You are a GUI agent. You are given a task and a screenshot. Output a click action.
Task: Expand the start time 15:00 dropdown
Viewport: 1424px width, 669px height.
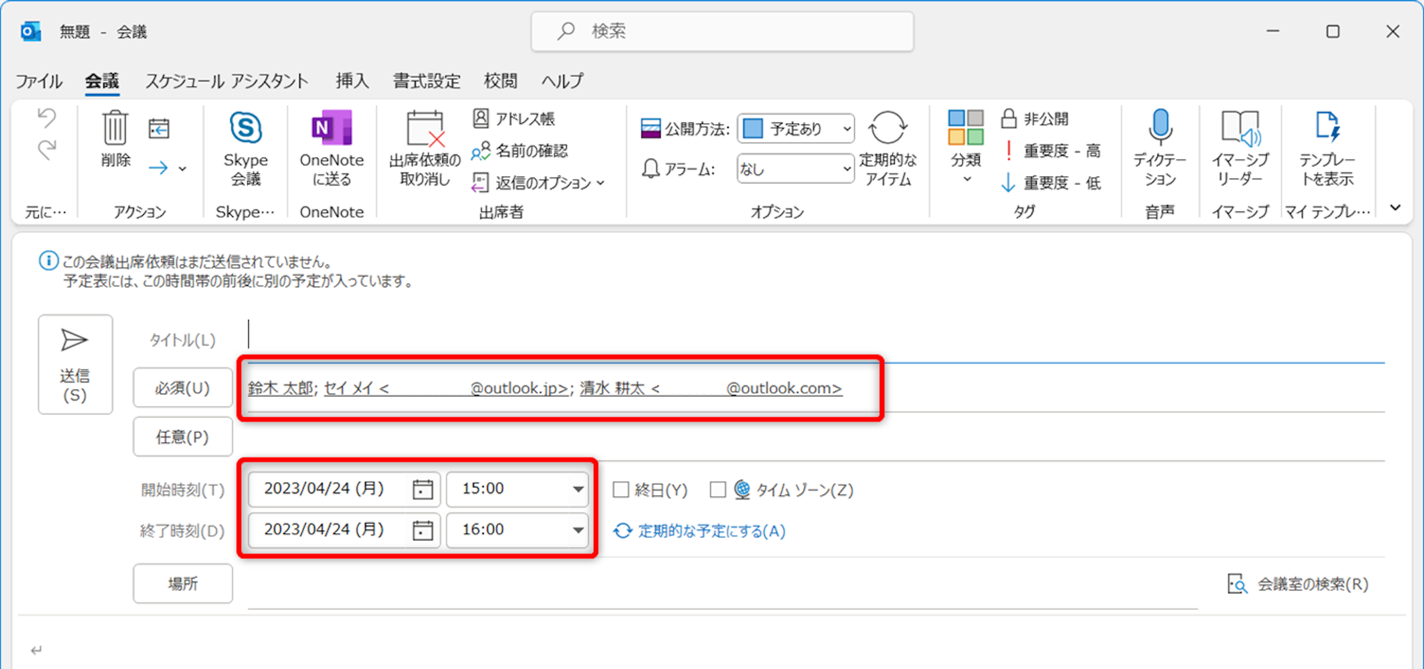coord(578,490)
